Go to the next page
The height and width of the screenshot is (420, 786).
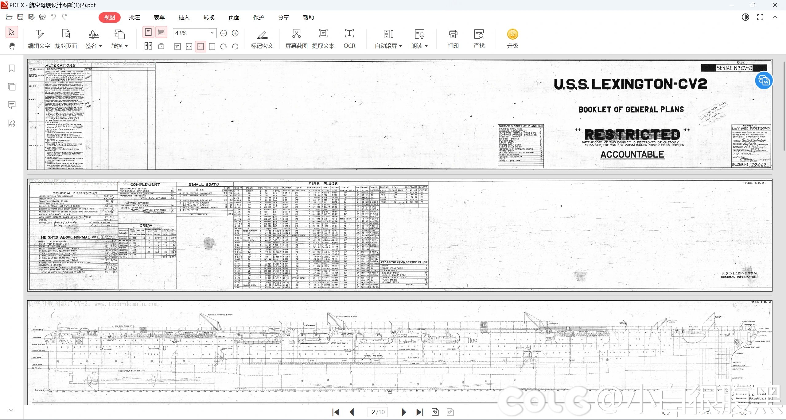[404, 412]
